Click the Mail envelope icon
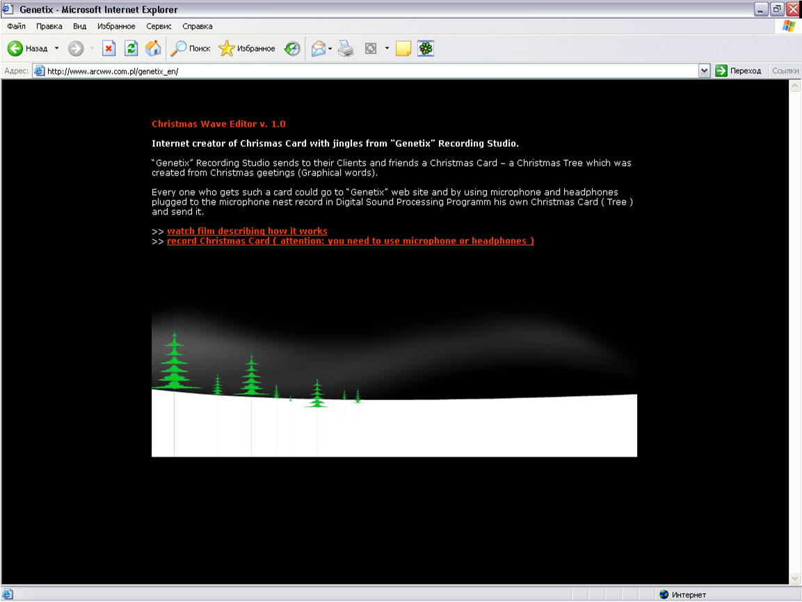The image size is (802, 602). tap(318, 49)
